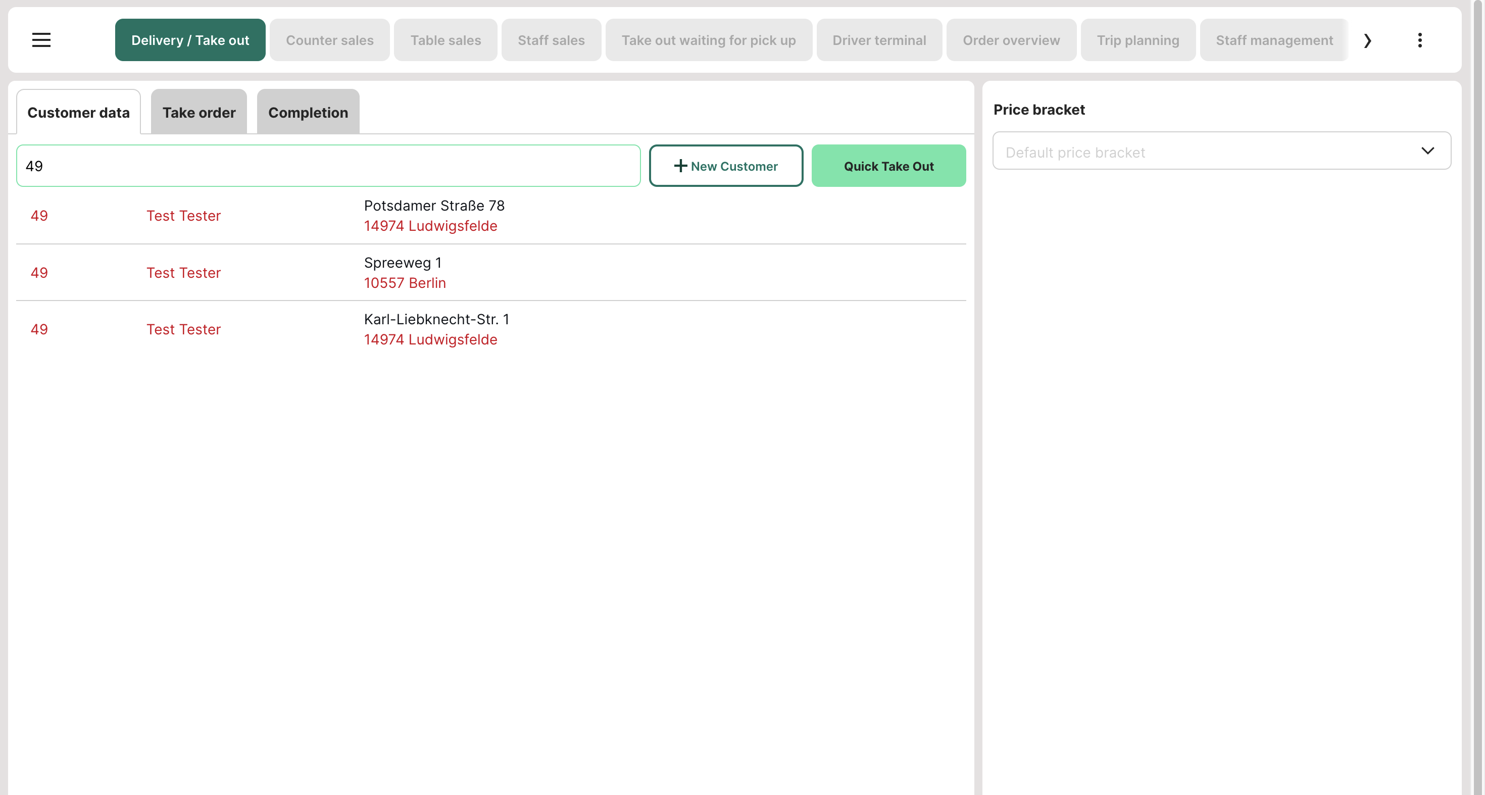
Task: Open the three-dot options menu
Action: pos(1419,40)
